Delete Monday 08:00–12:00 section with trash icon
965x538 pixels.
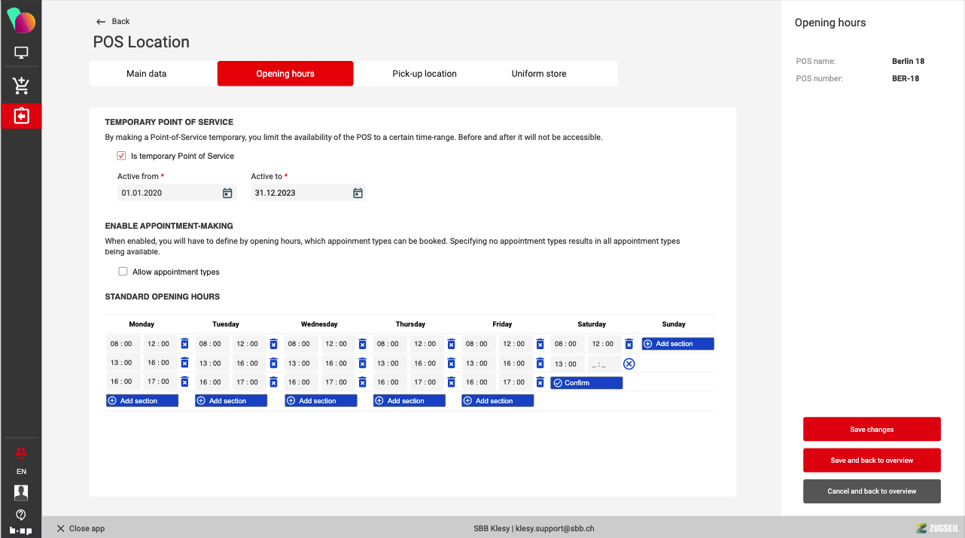tap(184, 344)
